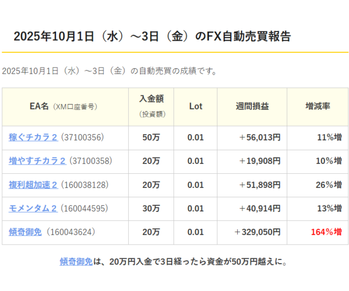This screenshot has width=349, height=291.
Task: Click the ＋56,013円 weekly profit cell
Action: click(260, 137)
